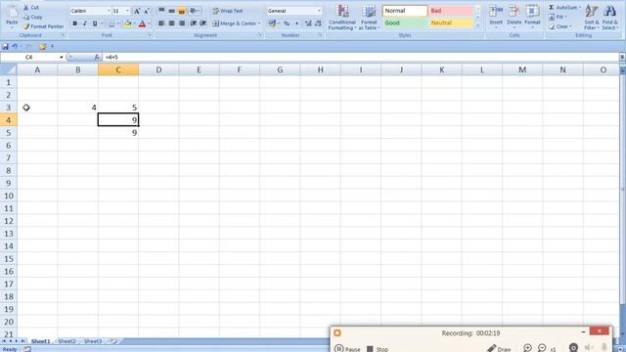626x352 pixels.
Task: Click the formula bar showing =4+5
Action: point(361,58)
